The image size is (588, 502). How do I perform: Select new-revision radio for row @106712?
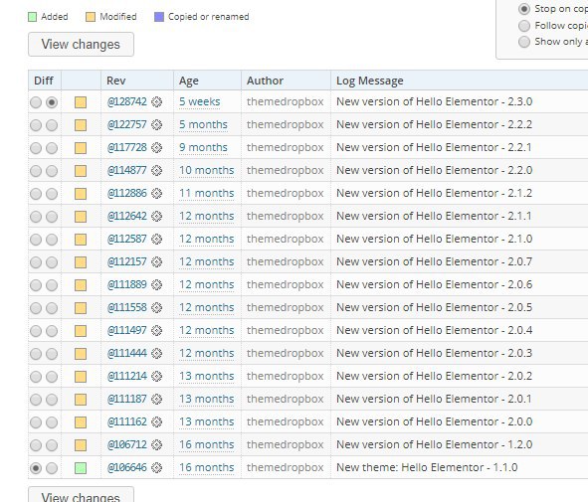click(x=52, y=445)
